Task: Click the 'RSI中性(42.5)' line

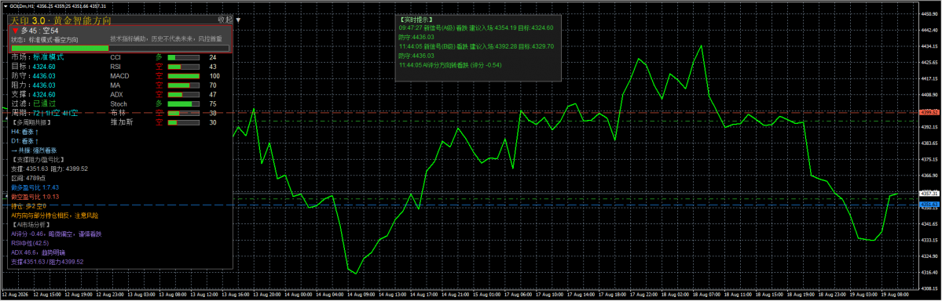Action: click(x=30, y=244)
